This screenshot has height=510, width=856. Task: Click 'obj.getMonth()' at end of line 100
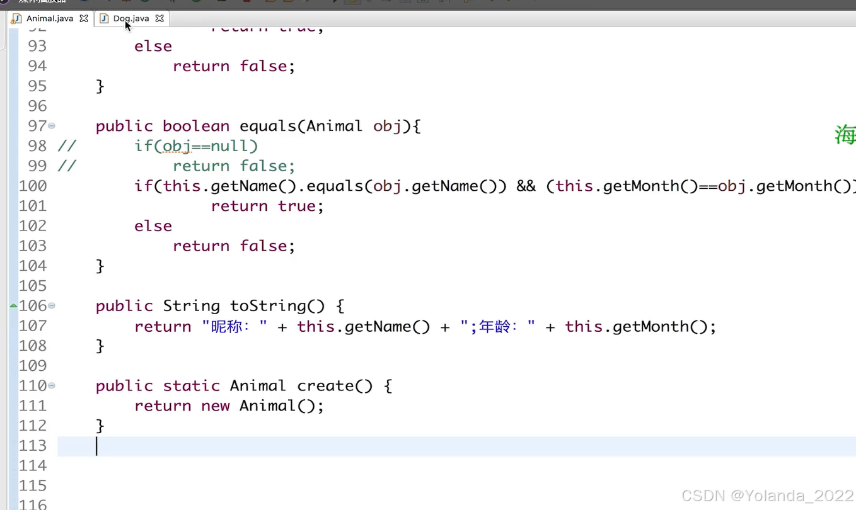coord(785,186)
